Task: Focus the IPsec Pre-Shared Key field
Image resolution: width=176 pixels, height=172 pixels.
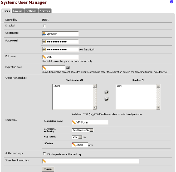Action: 91,161
